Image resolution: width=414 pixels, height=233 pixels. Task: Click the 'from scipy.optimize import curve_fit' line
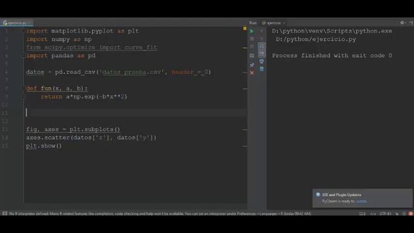click(92, 47)
